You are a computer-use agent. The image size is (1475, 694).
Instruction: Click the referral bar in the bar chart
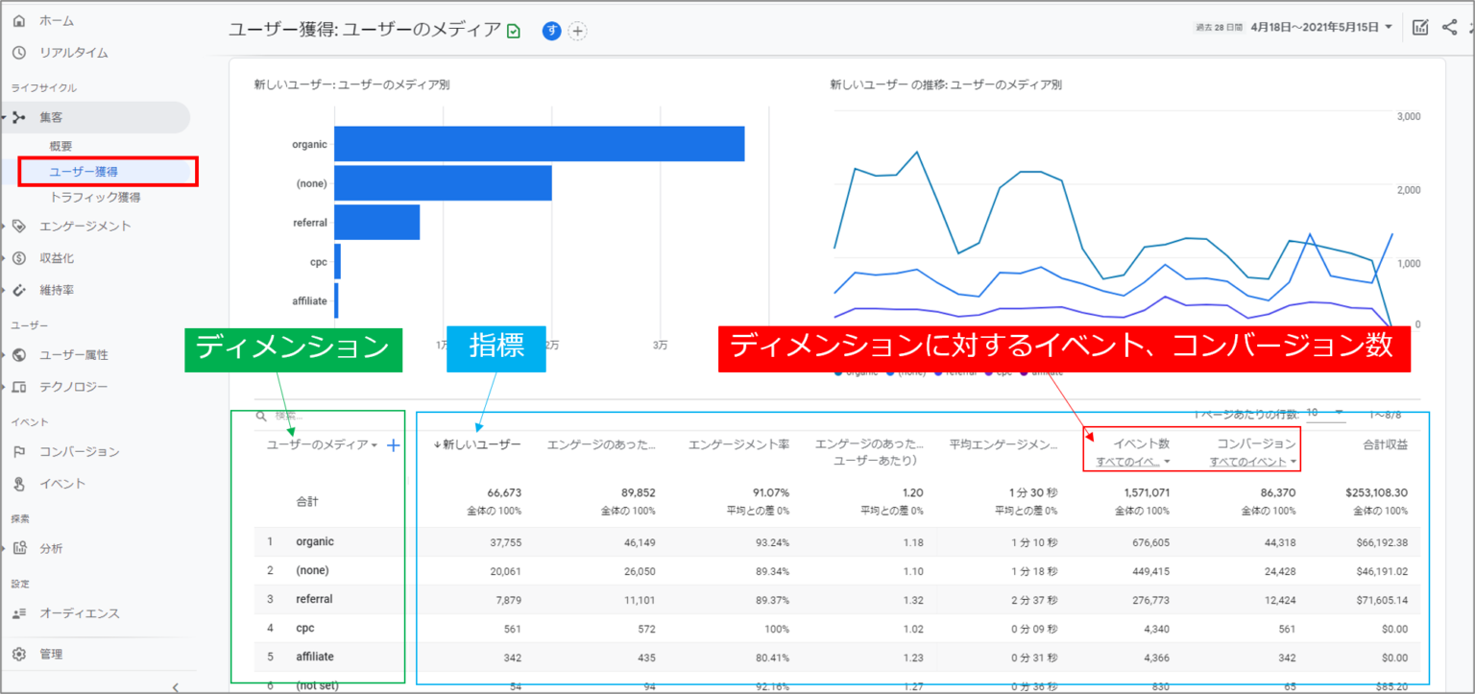(377, 223)
